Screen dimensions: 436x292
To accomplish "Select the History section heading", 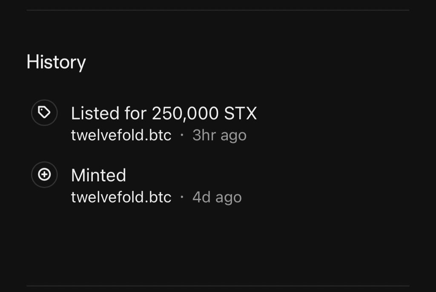I will 56,62.
